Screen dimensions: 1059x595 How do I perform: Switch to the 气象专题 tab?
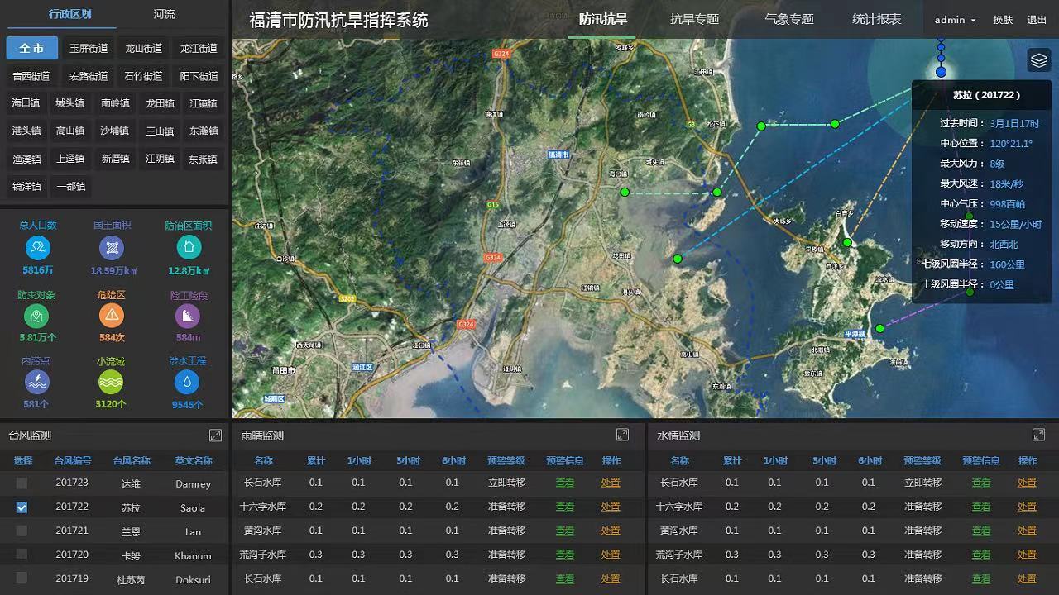pos(790,20)
